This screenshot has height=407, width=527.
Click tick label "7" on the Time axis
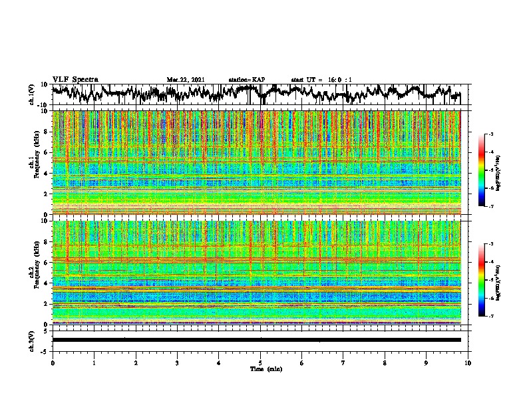(x=343, y=363)
